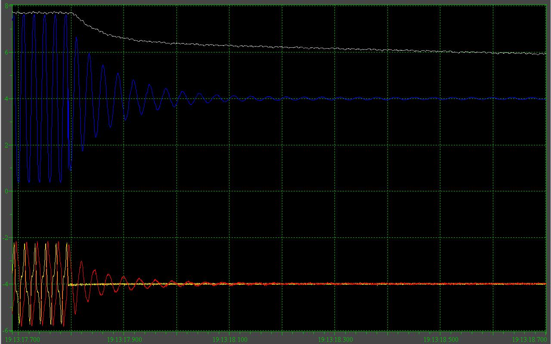Click the 19:13:18.100 time axis label

click(230, 340)
